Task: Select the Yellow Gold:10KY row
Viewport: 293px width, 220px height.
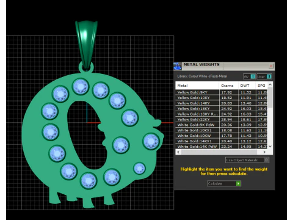Action: (x=222, y=98)
